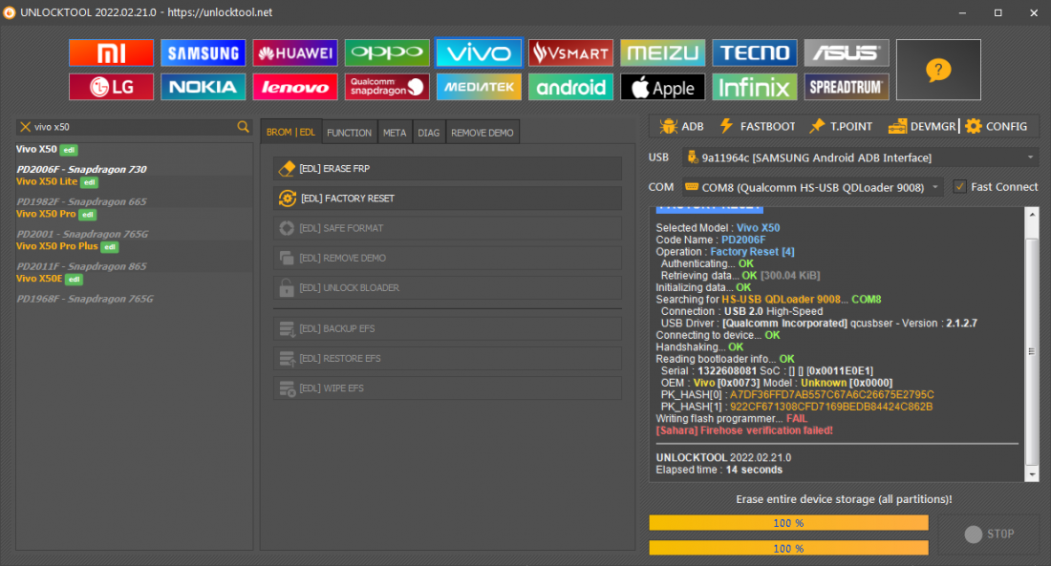Open the Vsmart brand section
The height and width of the screenshot is (566, 1051).
(x=570, y=52)
